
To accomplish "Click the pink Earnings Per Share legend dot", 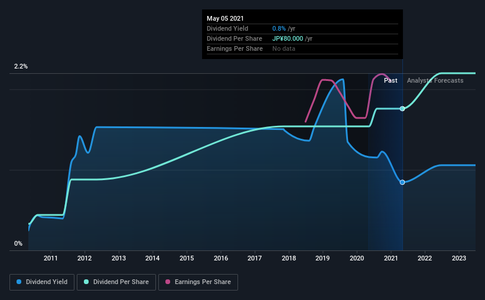I will (168, 282).
